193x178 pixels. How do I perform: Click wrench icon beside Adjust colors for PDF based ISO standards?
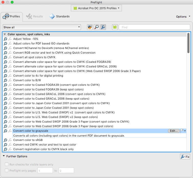click(x=10, y=43)
